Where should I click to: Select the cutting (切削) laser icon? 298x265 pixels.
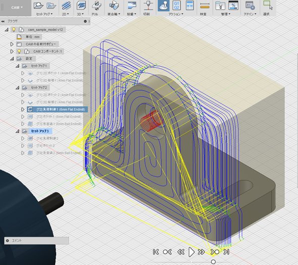(148, 6)
